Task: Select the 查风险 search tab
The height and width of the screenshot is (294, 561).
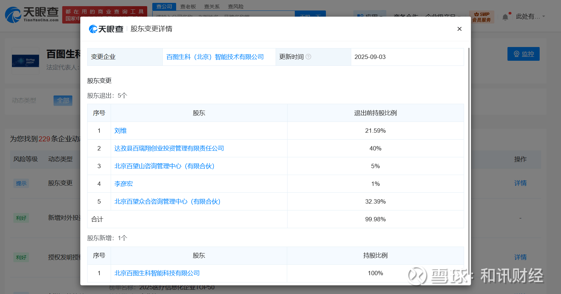Action: [x=236, y=7]
